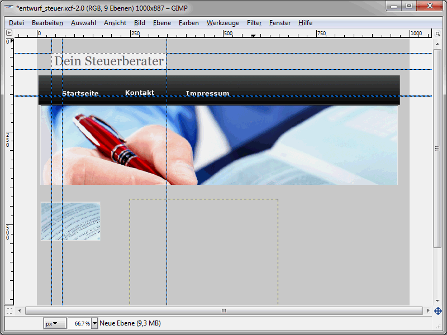Click the Kontakt text in the canvas

coord(140,93)
